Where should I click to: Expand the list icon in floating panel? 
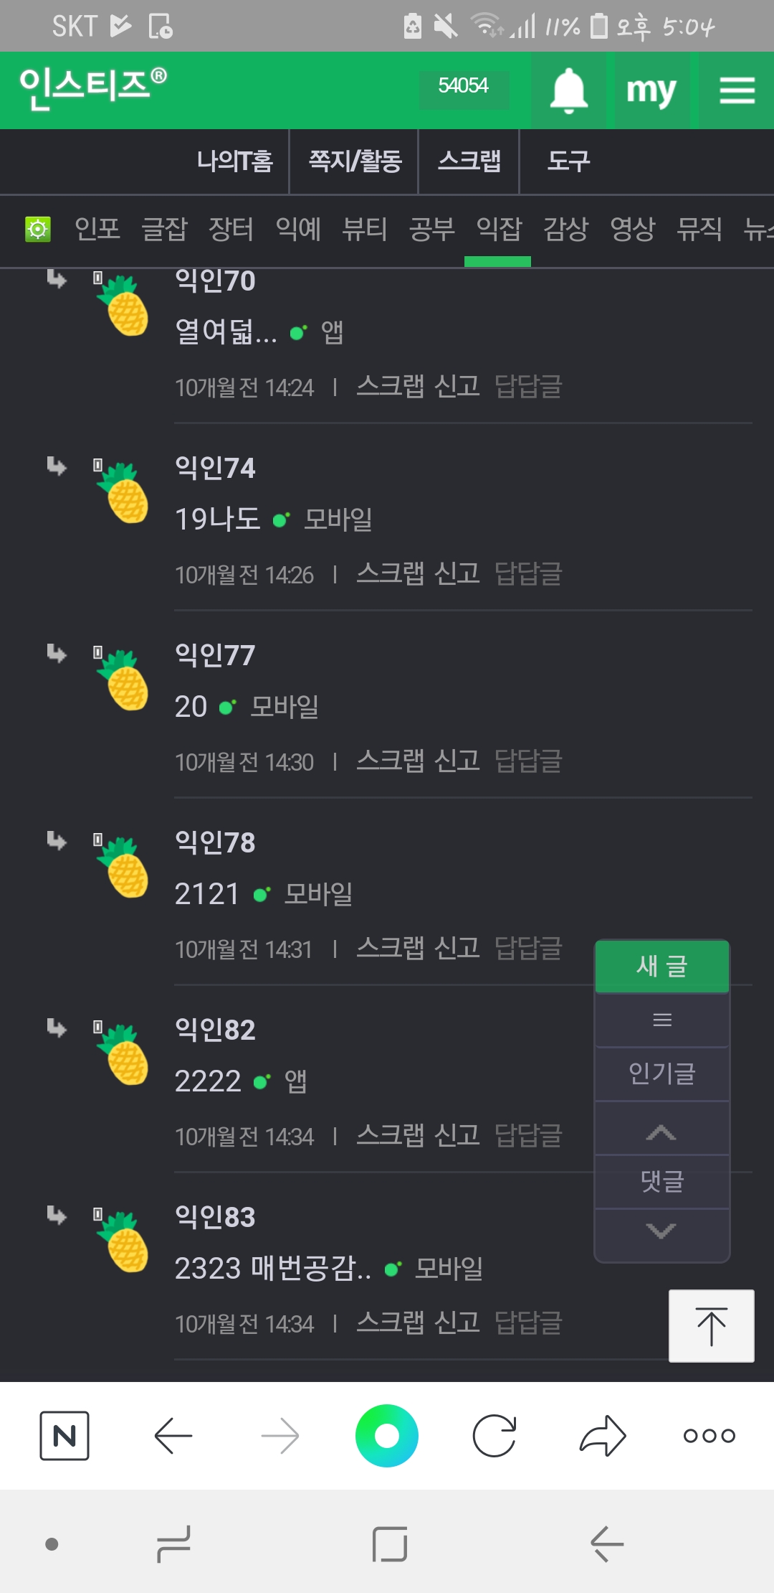click(662, 1020)
